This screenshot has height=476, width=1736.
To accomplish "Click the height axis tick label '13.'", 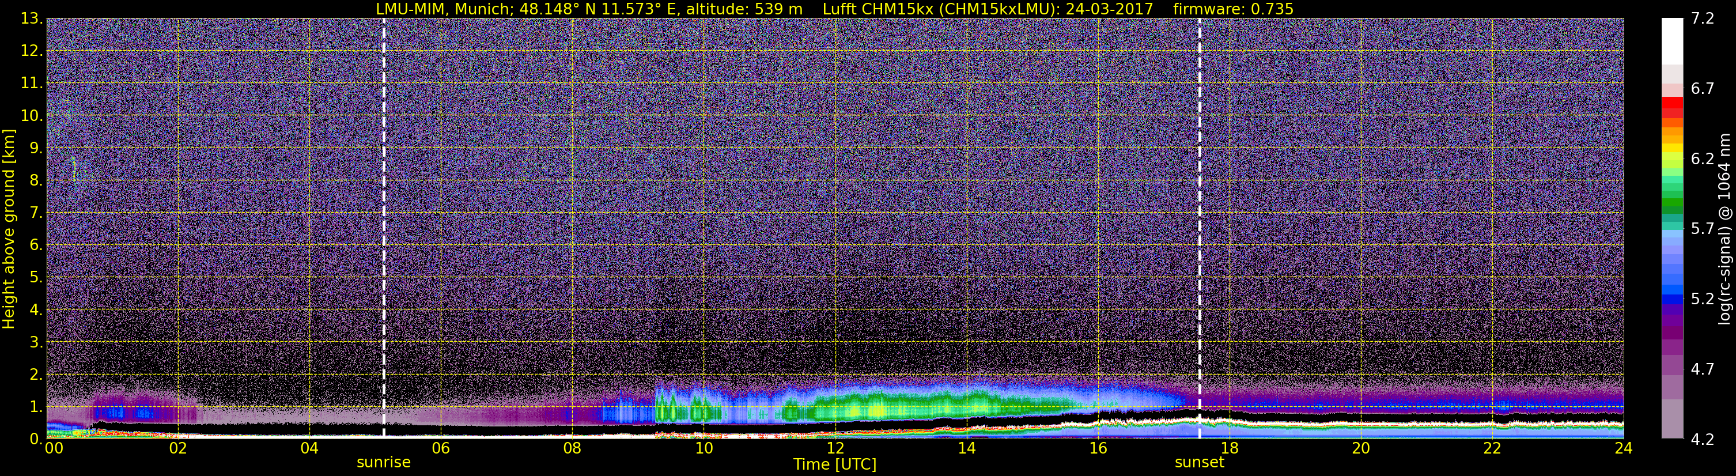I will [32, 18].
